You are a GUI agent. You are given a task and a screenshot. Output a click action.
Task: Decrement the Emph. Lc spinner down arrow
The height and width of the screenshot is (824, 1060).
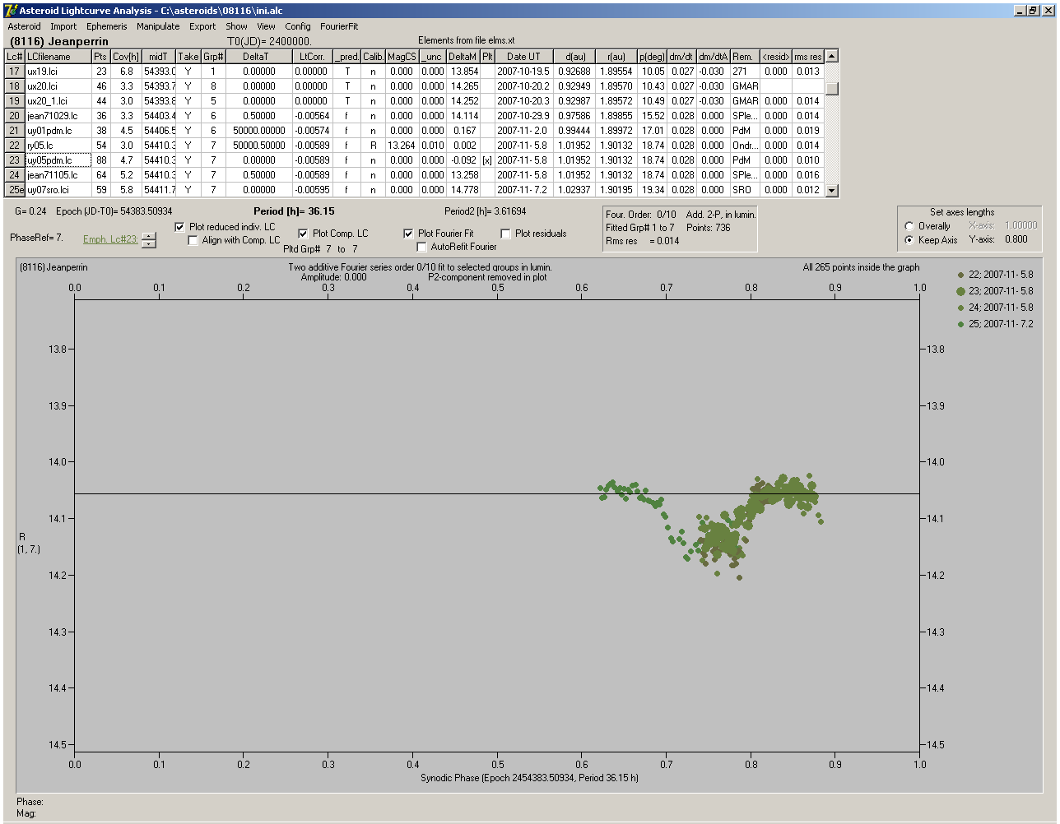point(148,243)
